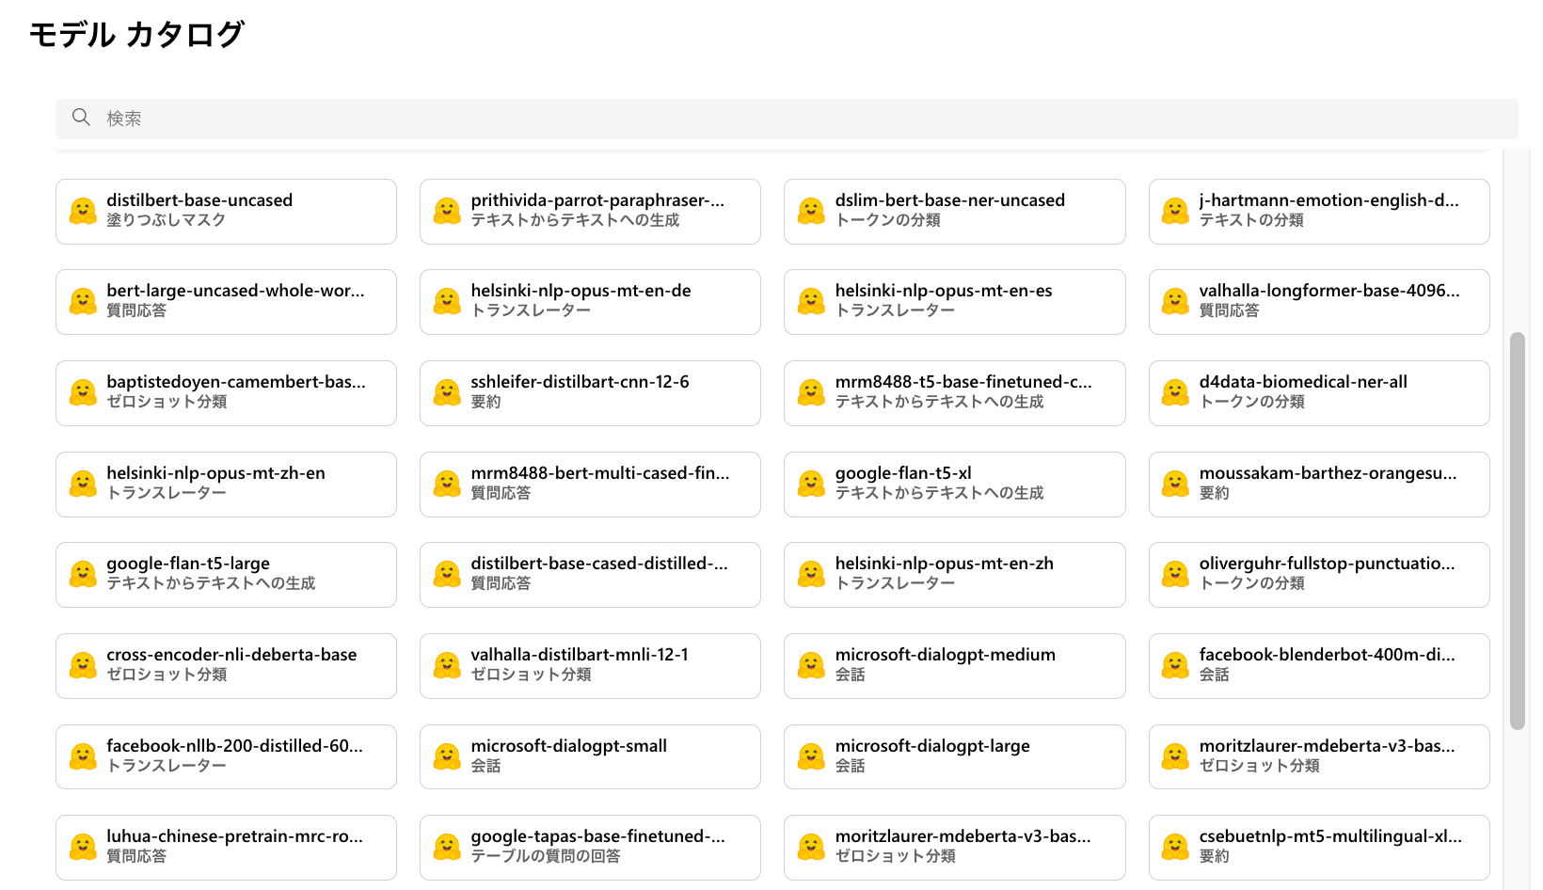This screenshot has width=1543, height=890.
Task: Click the emoji icon on helsinki-nlp-opus-mt-en-es card
Action: tap(811, 301)
